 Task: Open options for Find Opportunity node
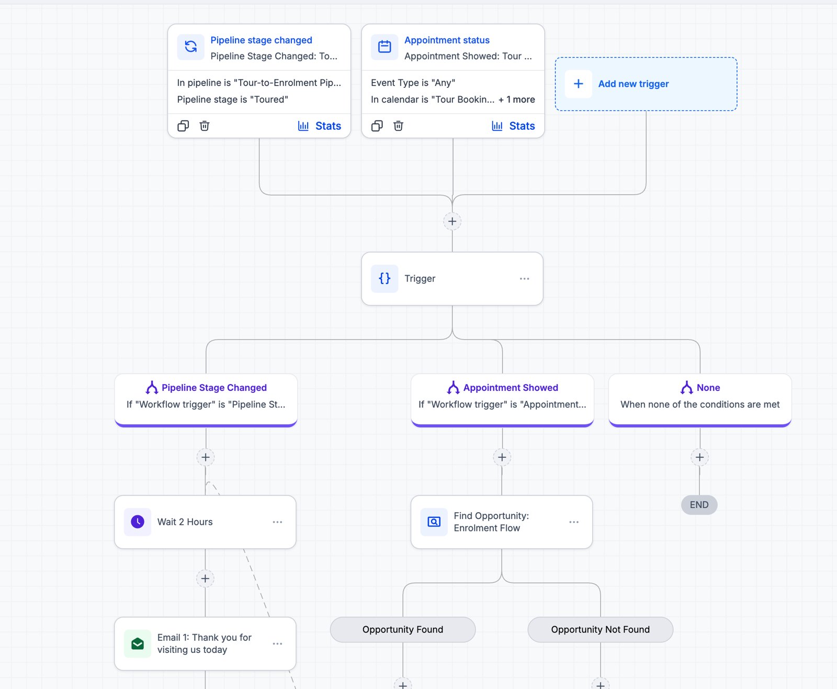(x=574, y=522)
